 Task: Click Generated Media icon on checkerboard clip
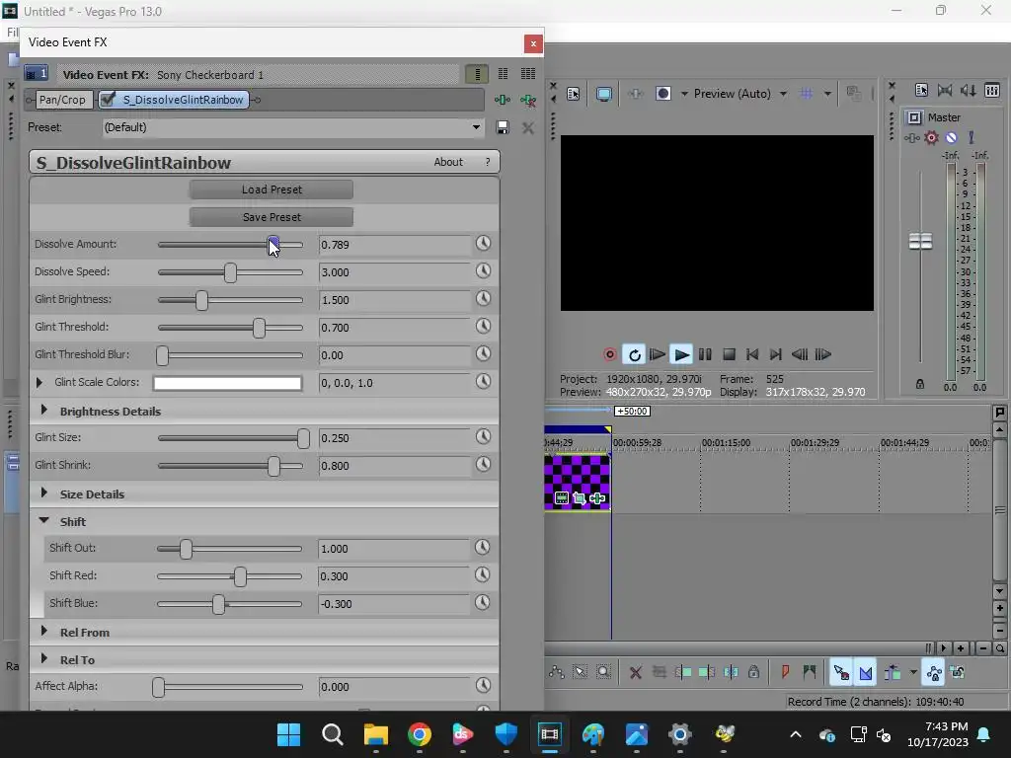(562, 498)
